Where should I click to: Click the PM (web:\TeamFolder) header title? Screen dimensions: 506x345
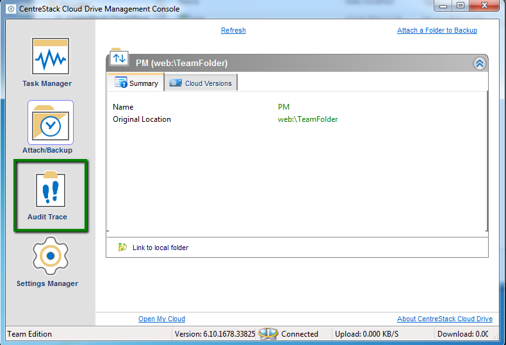(182, 63)
